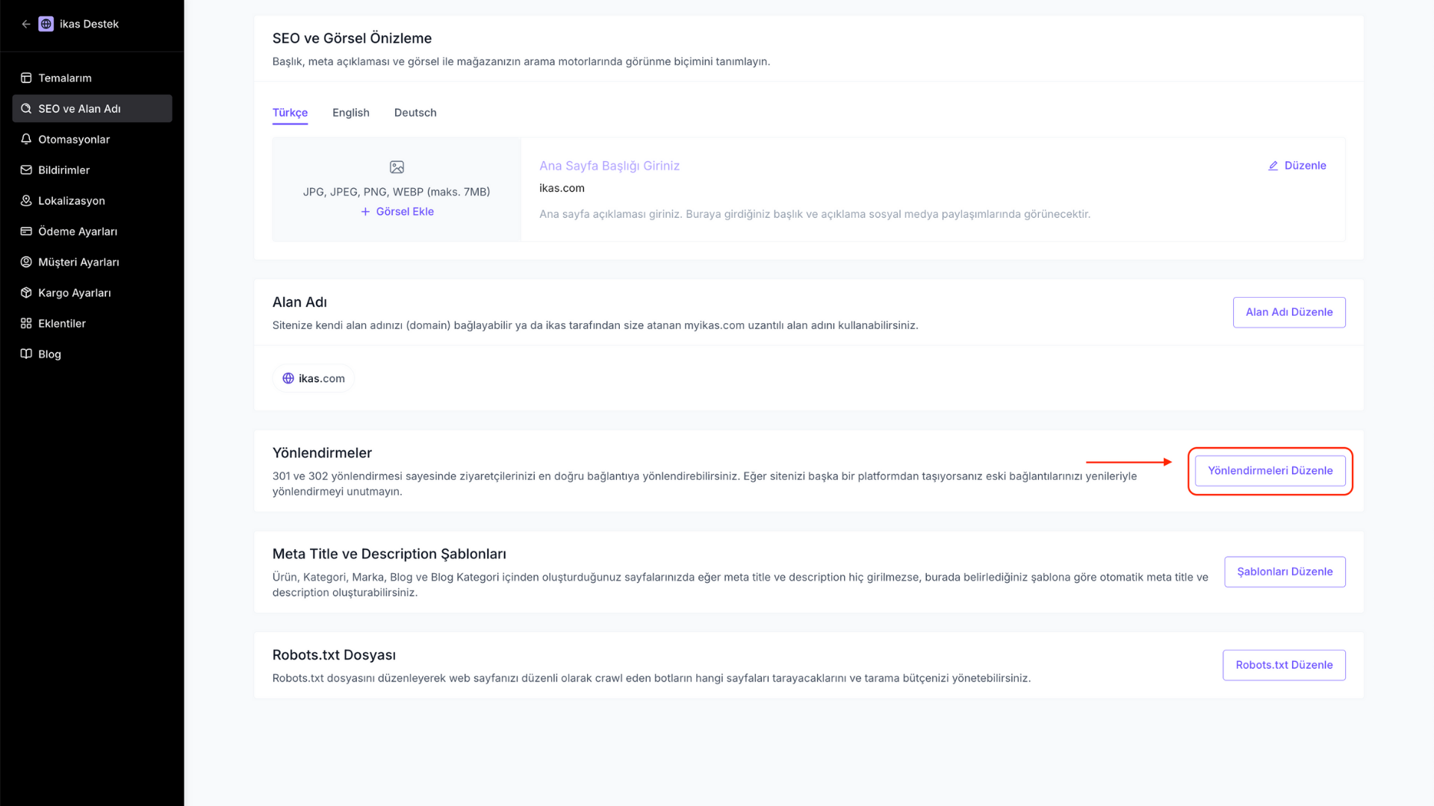Viewport: 1434px width, 806px height.
Task: Click the ikas.com domain chip
Action: (x=314, y=378)
